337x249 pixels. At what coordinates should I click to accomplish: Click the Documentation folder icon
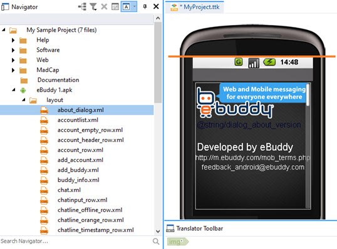coord(24,81)
